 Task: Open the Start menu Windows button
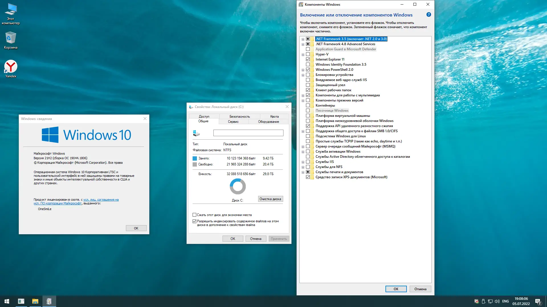pos(7,301)
